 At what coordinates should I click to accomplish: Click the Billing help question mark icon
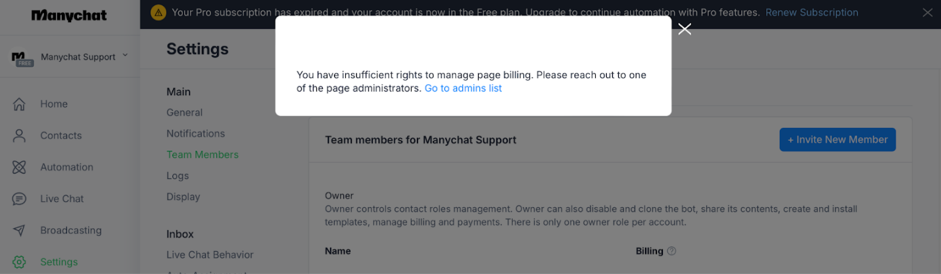[671, 251]
